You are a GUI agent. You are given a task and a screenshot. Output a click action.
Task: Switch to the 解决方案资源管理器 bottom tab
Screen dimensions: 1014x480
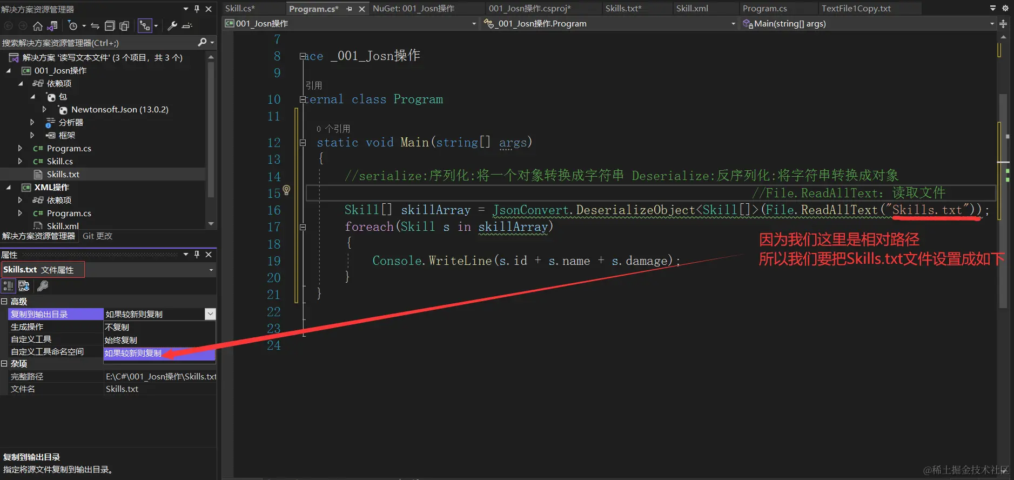[x=38, y=236]
